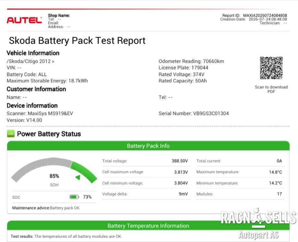Click the green Power Battery Status icon
This screenshot has width=298, height=242.
(x=11, y=134)
